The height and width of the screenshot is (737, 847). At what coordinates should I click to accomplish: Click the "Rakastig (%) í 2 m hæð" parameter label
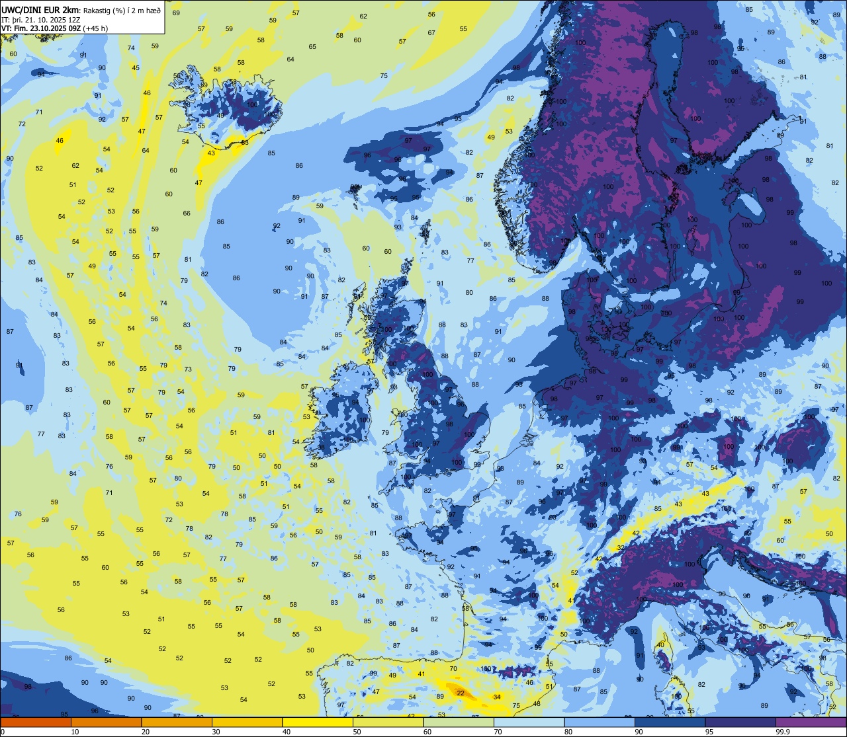[x=121, y=10]
